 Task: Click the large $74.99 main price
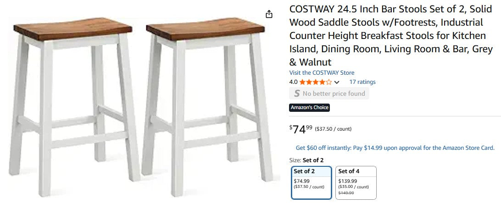click(301, 130)
